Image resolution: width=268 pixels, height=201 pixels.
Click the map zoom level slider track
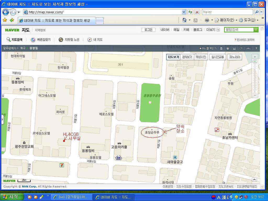(255, 77)
